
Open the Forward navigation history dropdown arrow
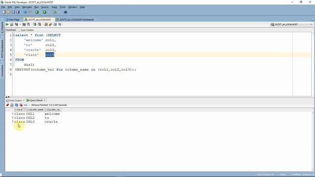coord(48,12)
